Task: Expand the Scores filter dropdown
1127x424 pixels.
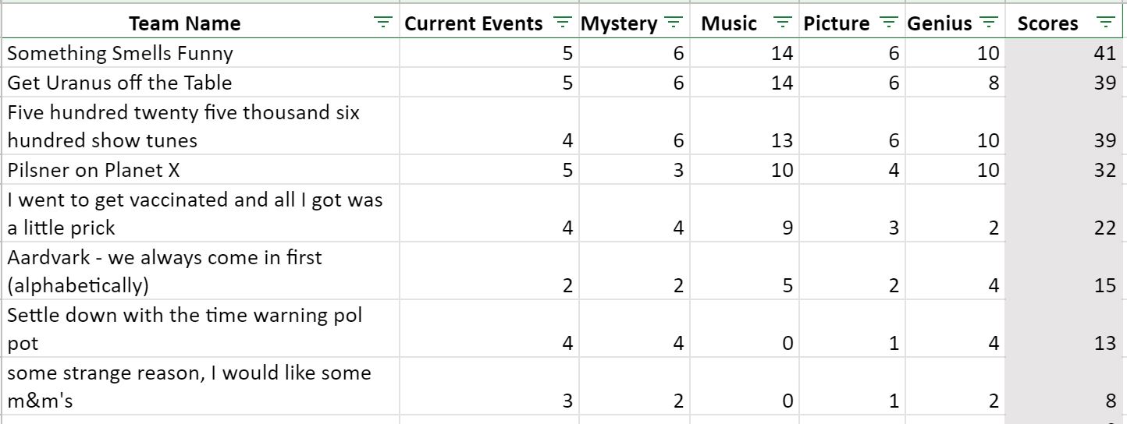Action: 1105,23
